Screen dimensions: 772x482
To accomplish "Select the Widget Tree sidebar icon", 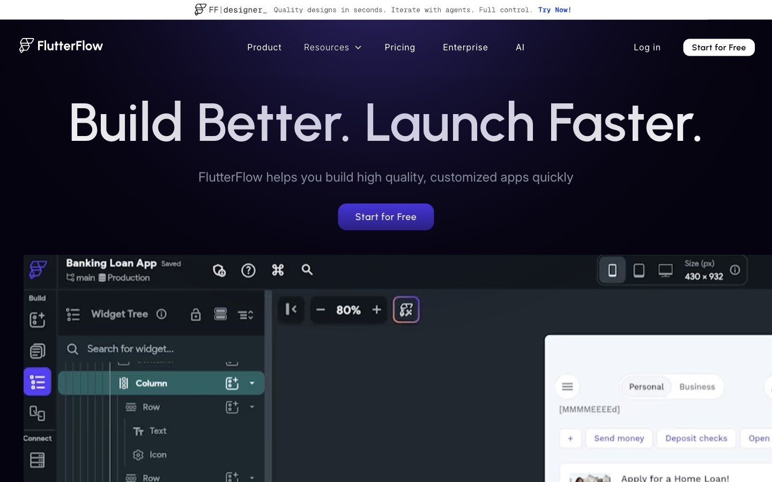I will (38, 382).
